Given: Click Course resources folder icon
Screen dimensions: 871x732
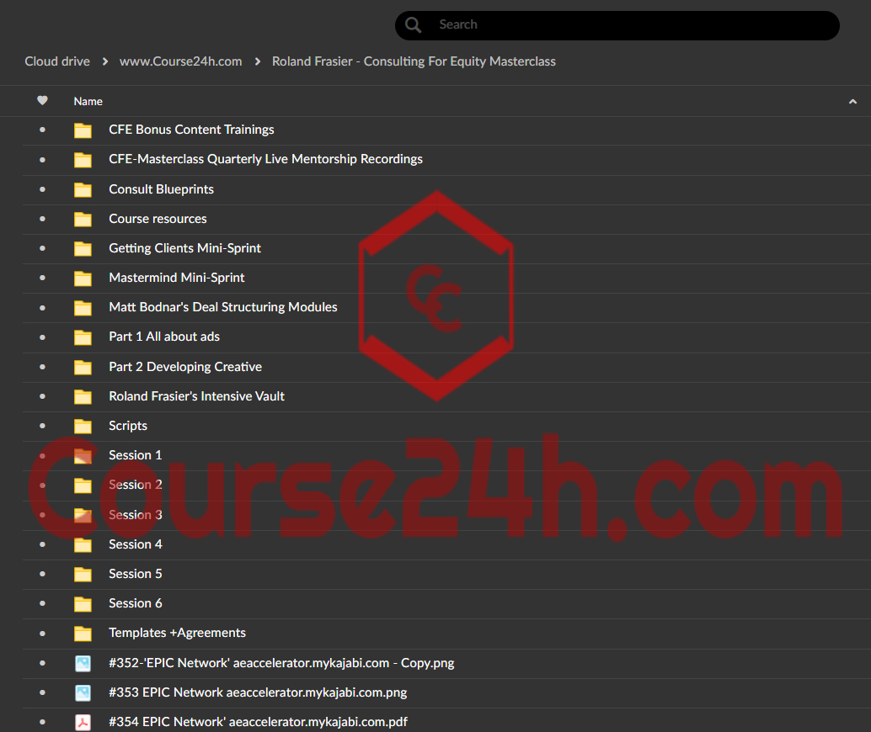Looking at the screenshot, I should pyautogui.click(x=83, y=220).
